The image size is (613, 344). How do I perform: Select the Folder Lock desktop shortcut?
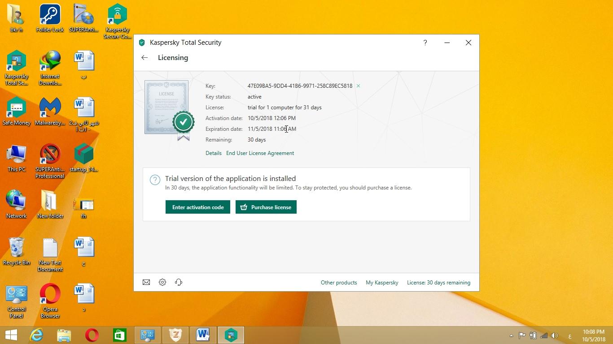(x=50, y=18)
